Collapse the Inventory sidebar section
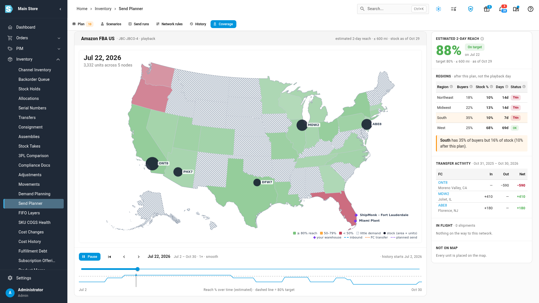Image resolution: width=539 pixels, height=303 pixels. [34, 59]
